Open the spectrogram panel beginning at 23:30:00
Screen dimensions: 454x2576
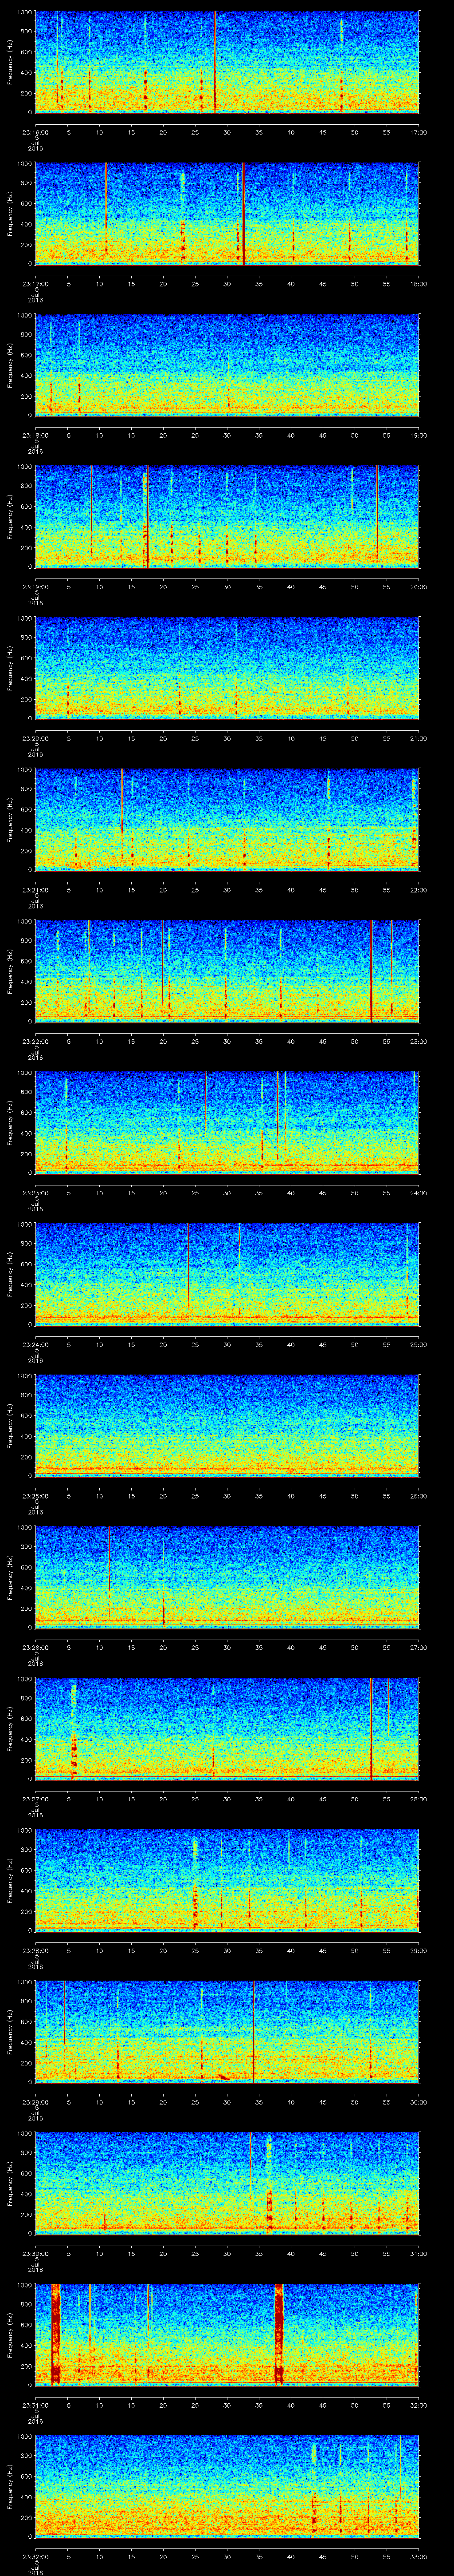click(227, 2183)
